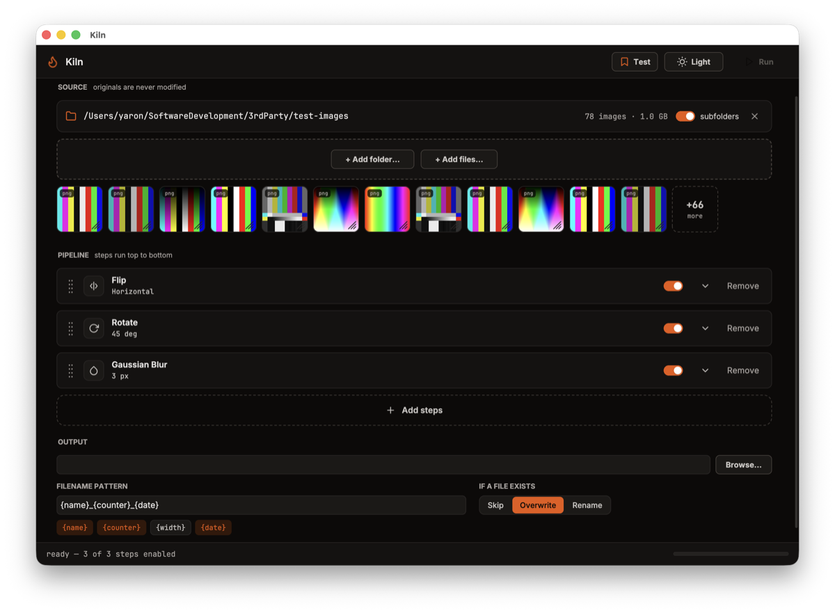This screenshot has height=613, width=835.
Task: Grab the drag handle of Gaussian Blur step
Action: (70, 371)
